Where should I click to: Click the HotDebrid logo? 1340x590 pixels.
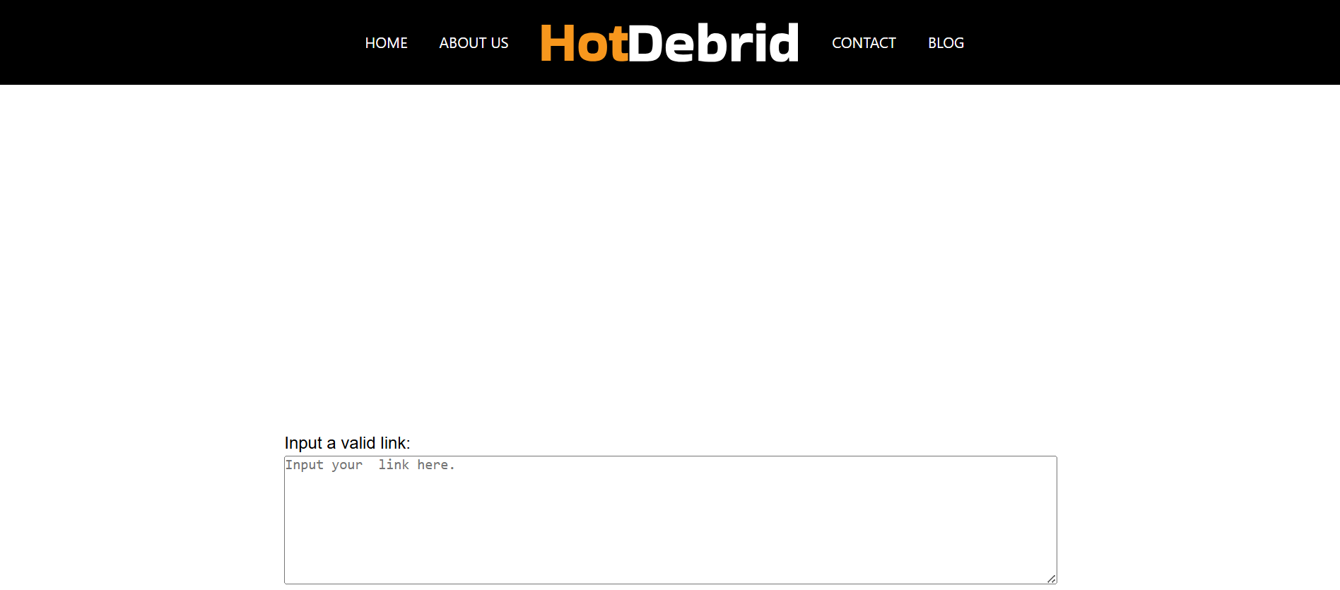(x=670, y=43)
